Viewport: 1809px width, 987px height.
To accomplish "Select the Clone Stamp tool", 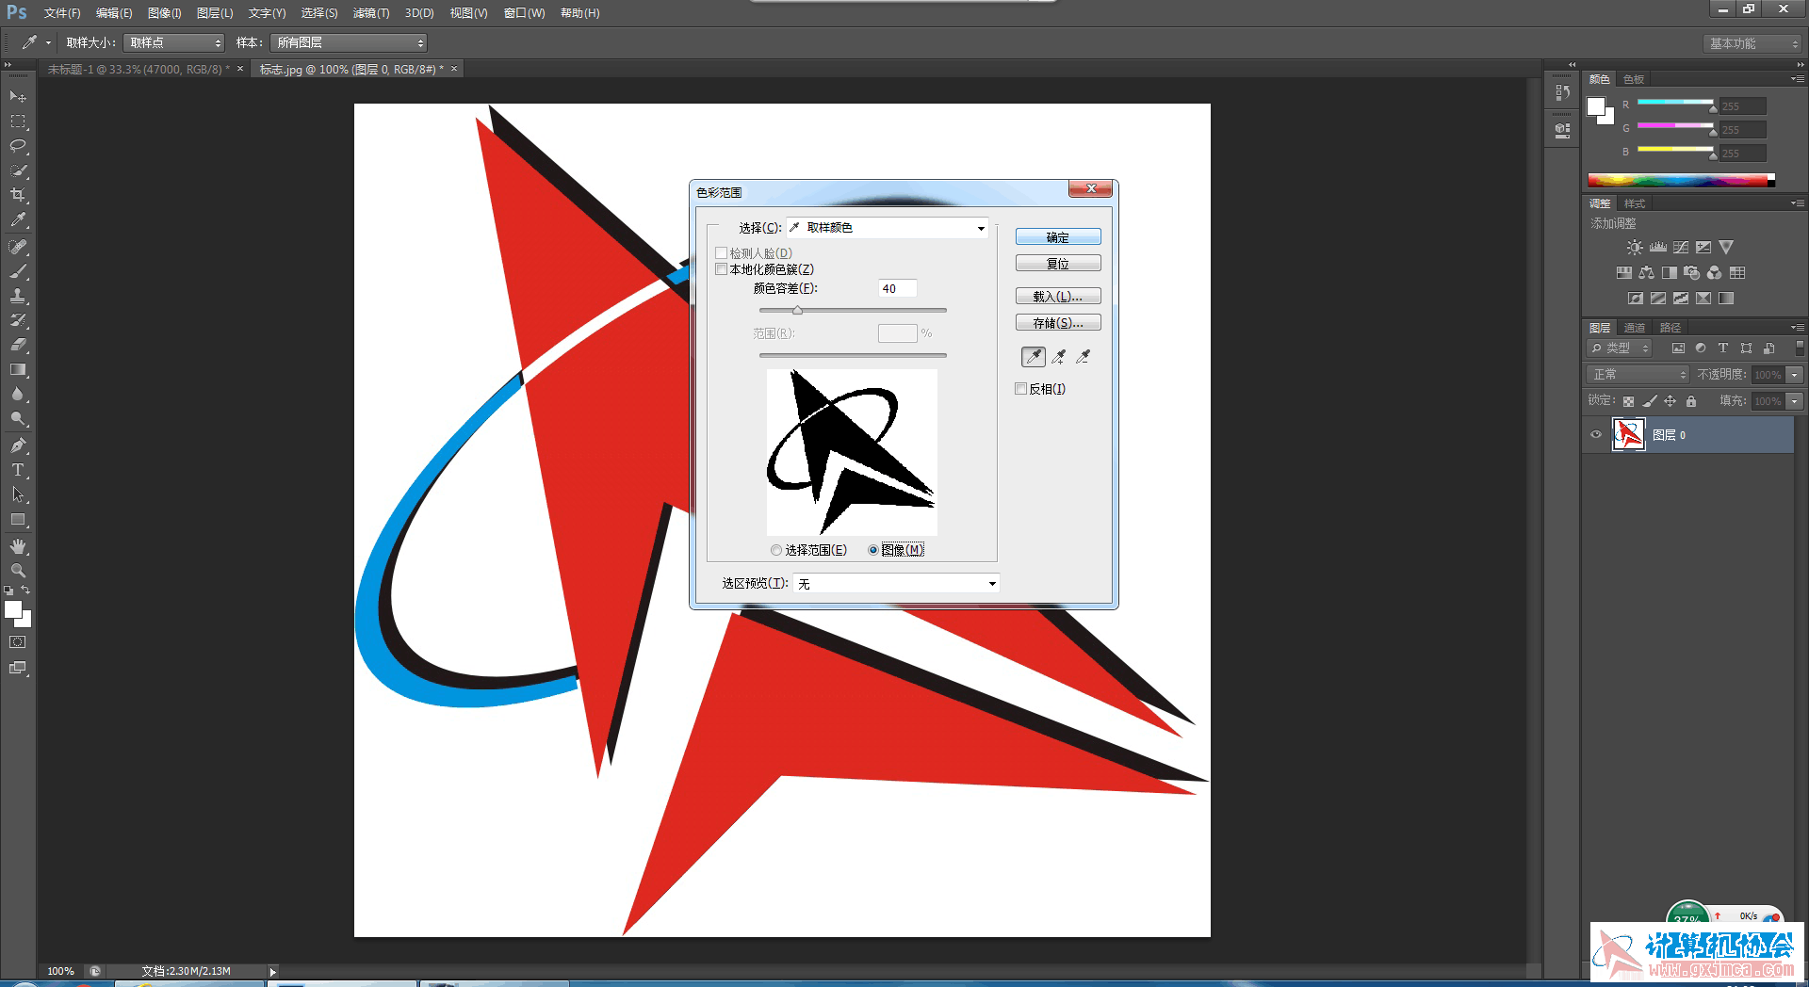I will [17, 296].
